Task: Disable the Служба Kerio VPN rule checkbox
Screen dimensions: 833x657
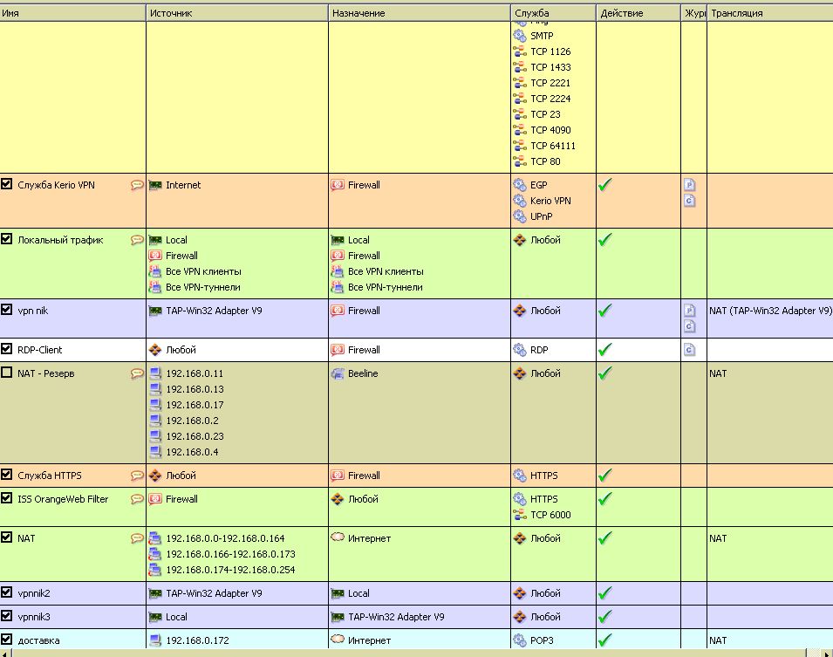Action: 6,184
